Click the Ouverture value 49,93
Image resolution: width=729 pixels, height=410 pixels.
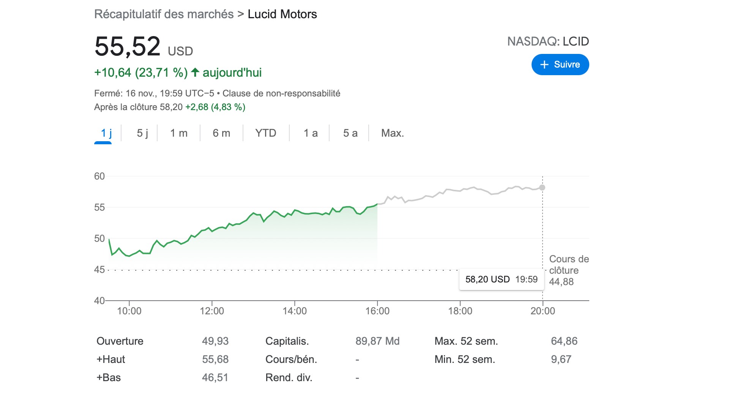point(215,341)
